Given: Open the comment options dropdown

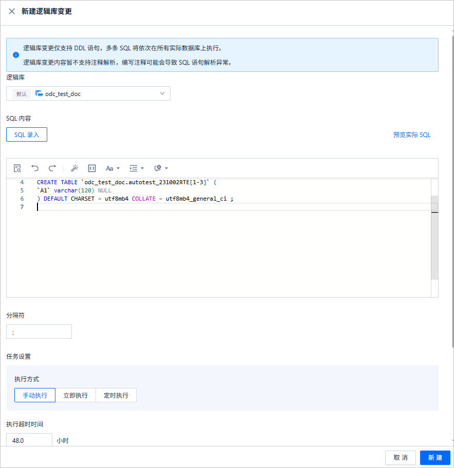Looking at the screenshot, I should coord(161,168).
